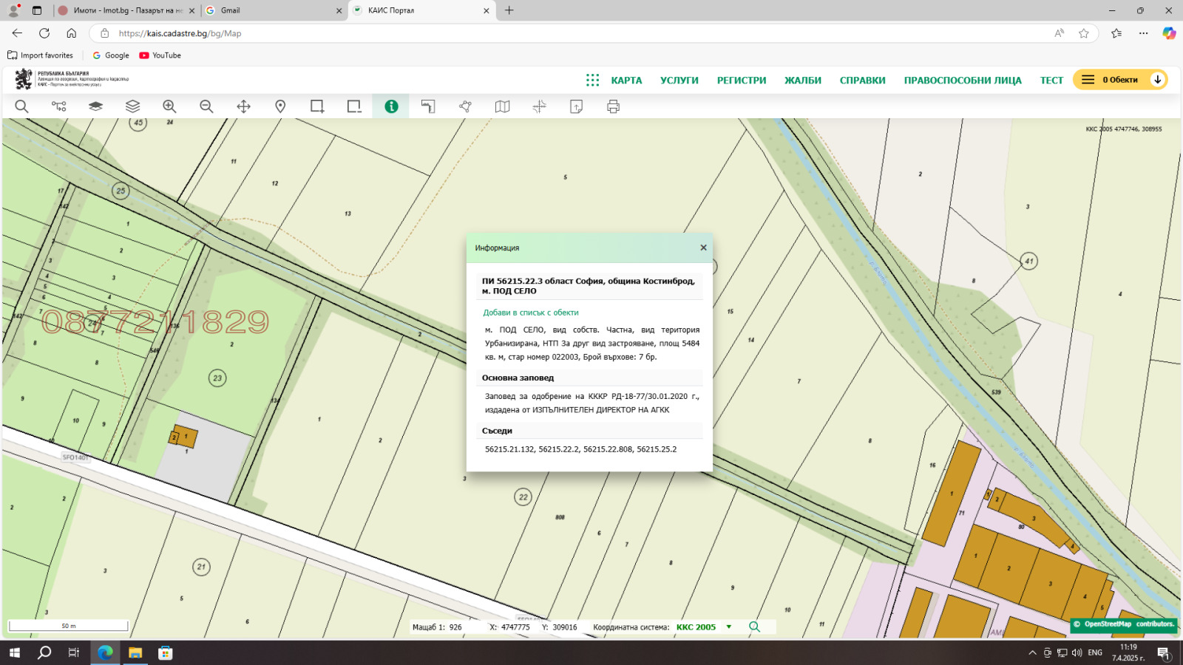Click the 'Добави в списък с обекти' link
Screen dimensions: 1183x665
click(x=530, y=313)
